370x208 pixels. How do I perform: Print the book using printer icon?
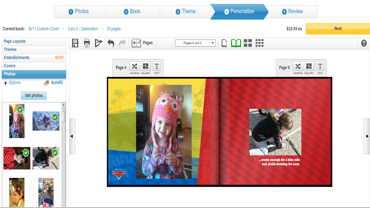pos(87,43)
